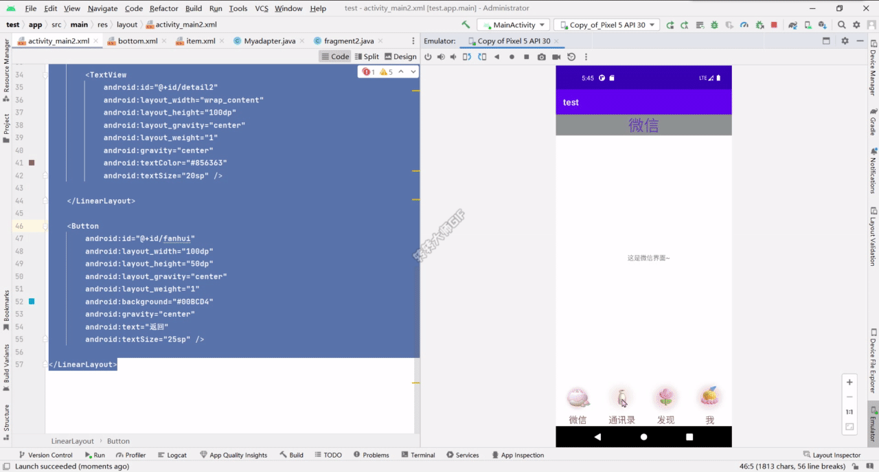Open the Refactor menu
Viewport: 879px width, 472px height.
tap(163, 9)
